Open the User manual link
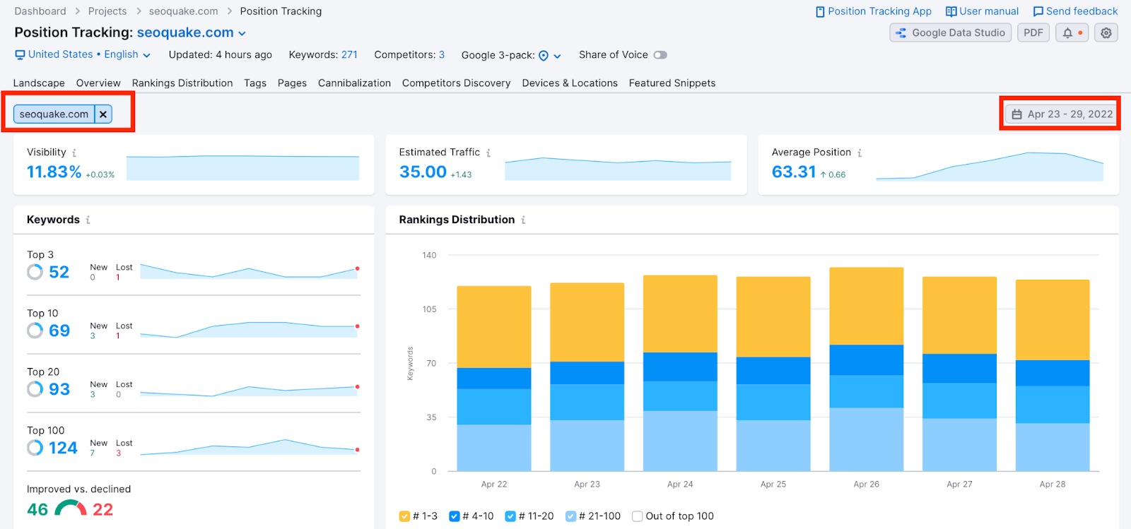Screen dimensions: 1131x529 (x=983, y=11)
